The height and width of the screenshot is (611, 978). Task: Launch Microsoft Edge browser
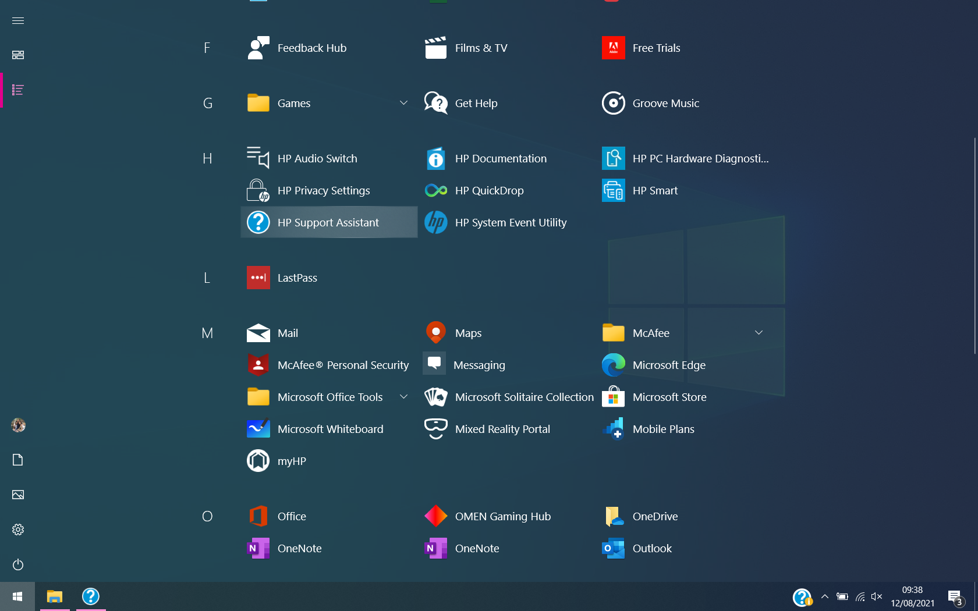tap(684, 365)
